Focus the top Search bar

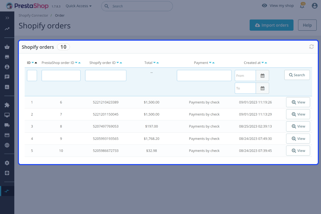pos(137,6)
